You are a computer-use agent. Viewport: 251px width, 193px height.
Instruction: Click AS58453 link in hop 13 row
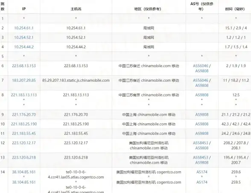201,157
